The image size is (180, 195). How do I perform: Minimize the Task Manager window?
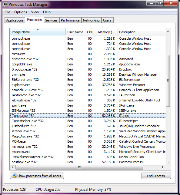pyautogui.click(x=151, y=3)
